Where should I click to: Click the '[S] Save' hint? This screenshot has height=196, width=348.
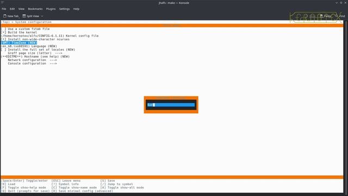pyautogui.click(x=108, y=181)
